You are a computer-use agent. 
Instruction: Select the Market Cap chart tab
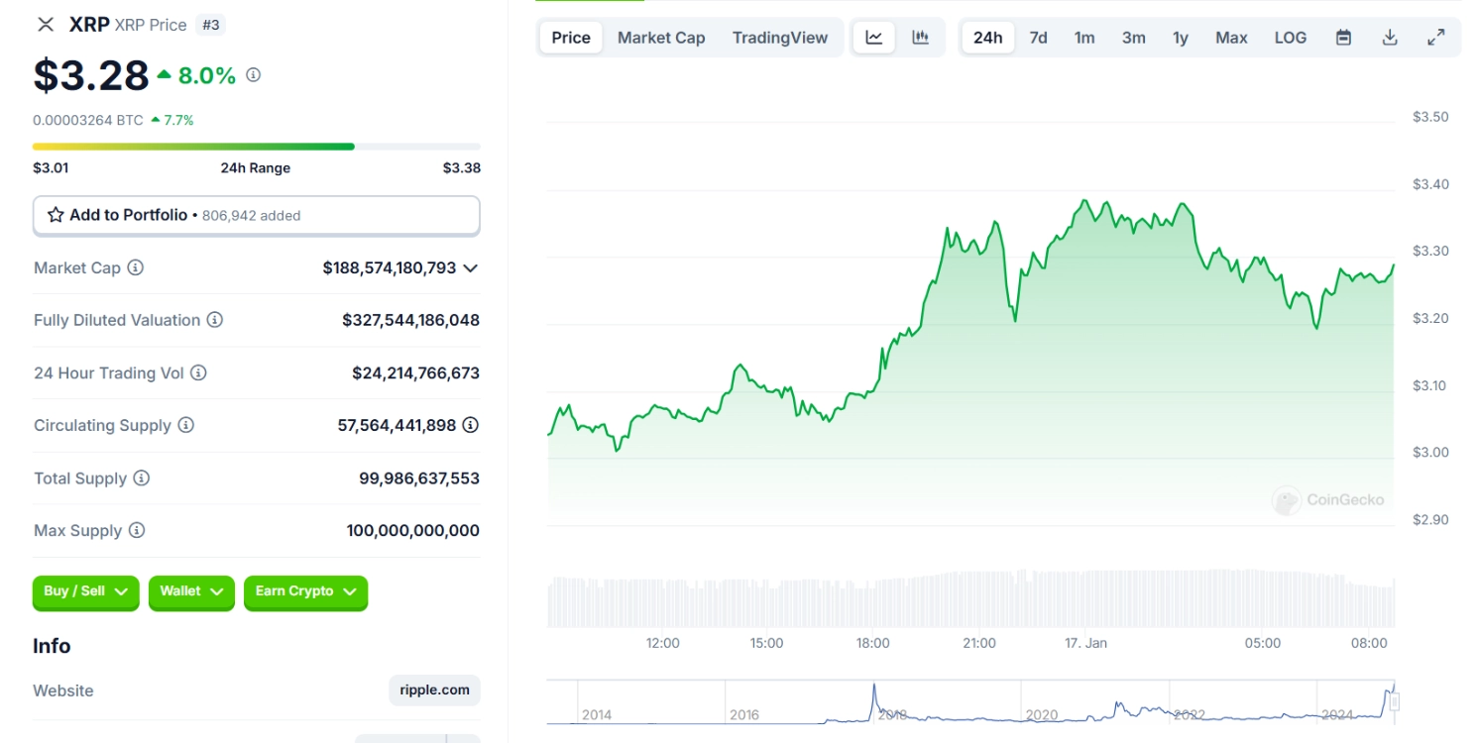coord(661,38)
